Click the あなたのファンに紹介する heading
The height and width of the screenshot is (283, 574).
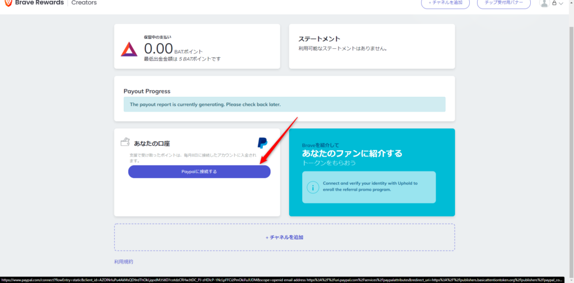(x=352, y=153)
